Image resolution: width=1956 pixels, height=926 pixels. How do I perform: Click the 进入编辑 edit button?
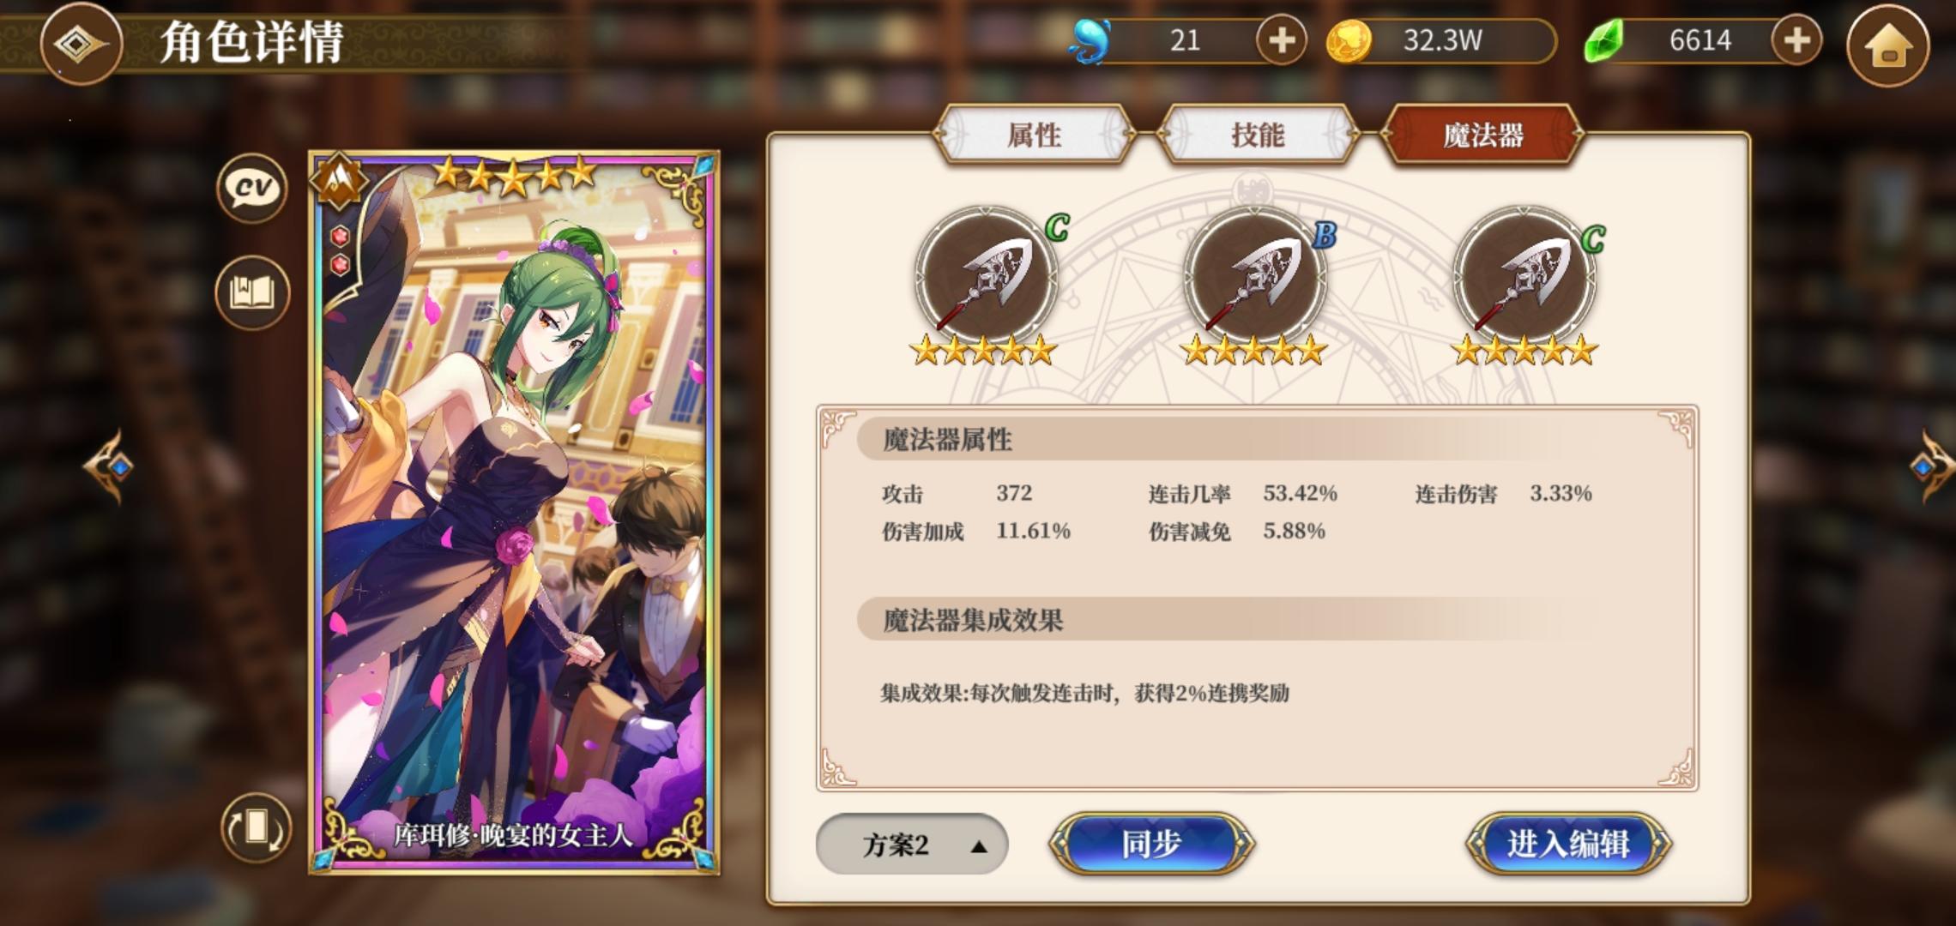coord(1568,845)
